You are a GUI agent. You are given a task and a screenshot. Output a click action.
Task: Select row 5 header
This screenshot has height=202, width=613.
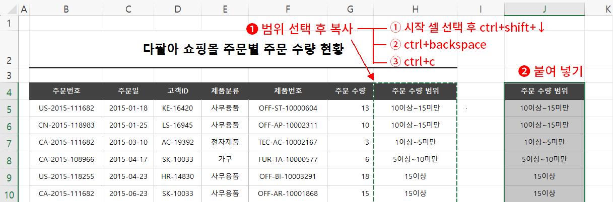[x=9, y=109]
